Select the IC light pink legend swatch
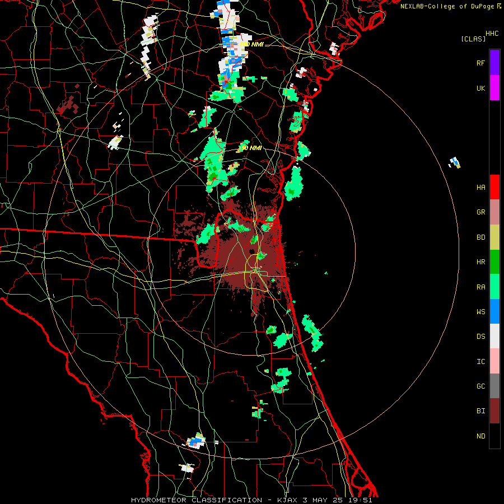Screen dimensions: 504x504 [494, 361]
